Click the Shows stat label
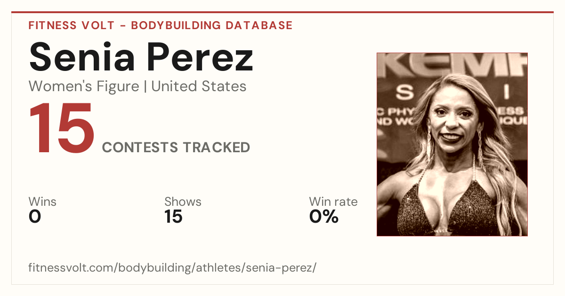This screenshot has width=565, height=296. [x=183, y=202]
